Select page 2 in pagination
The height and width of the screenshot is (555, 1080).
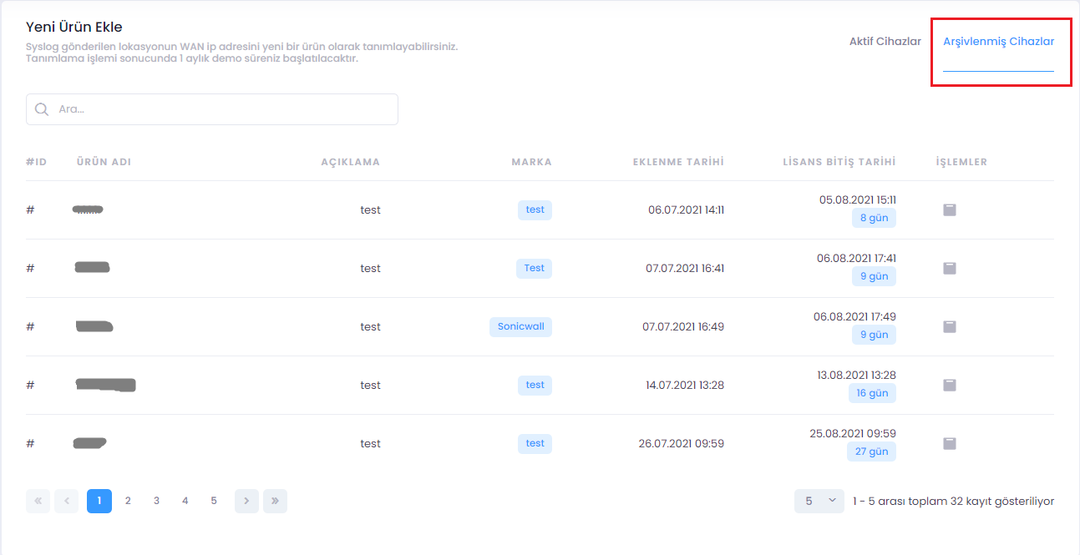[x=128, y=501]
